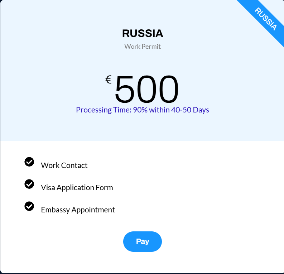Select the Embassy Appointment feature label
The height and width of the screenshot is (274, 284).
click(x=78, y=210)
